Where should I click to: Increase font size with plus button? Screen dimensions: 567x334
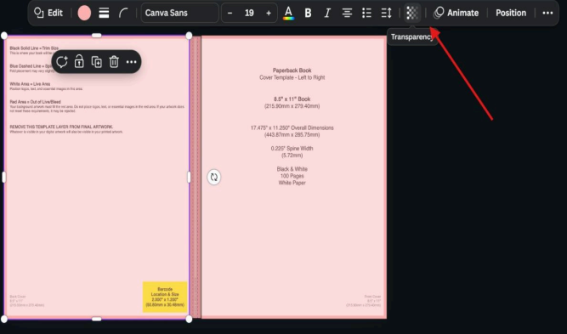click(x=269, y=13)
